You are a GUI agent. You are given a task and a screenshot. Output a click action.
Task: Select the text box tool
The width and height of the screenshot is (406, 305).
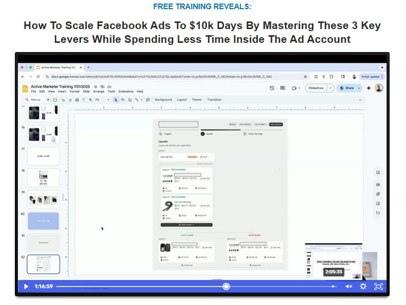click(x=123, y=99)
